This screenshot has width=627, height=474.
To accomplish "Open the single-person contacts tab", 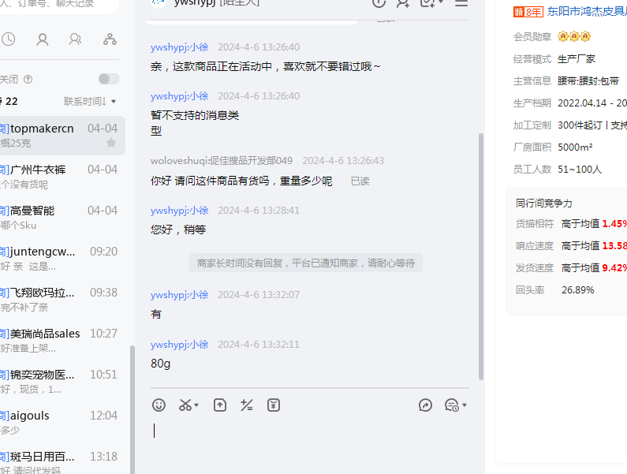I will click(x=43, y=39).
